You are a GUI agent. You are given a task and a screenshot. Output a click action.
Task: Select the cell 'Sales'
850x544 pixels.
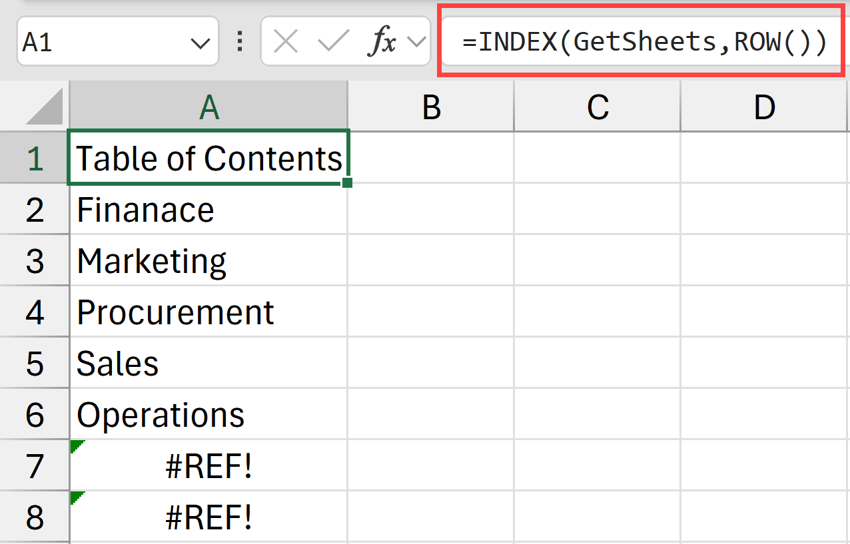[209, 363]
